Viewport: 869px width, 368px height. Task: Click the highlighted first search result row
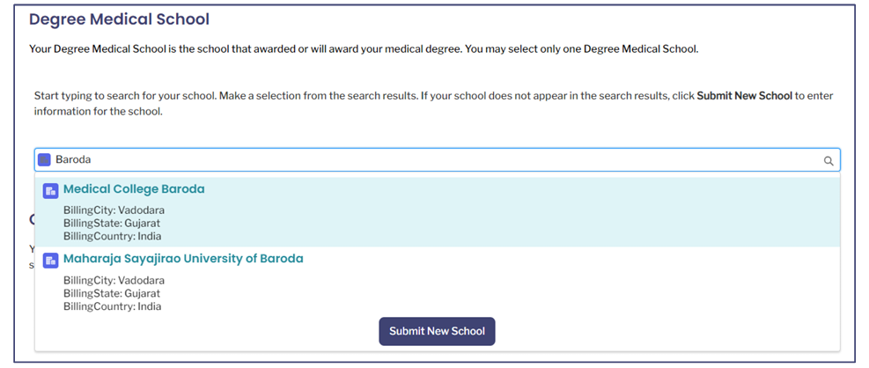(x=438, y=211)
